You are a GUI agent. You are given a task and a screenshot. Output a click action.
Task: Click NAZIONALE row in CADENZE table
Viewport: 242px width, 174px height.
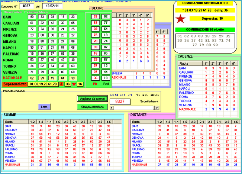[x=208, y=109]
